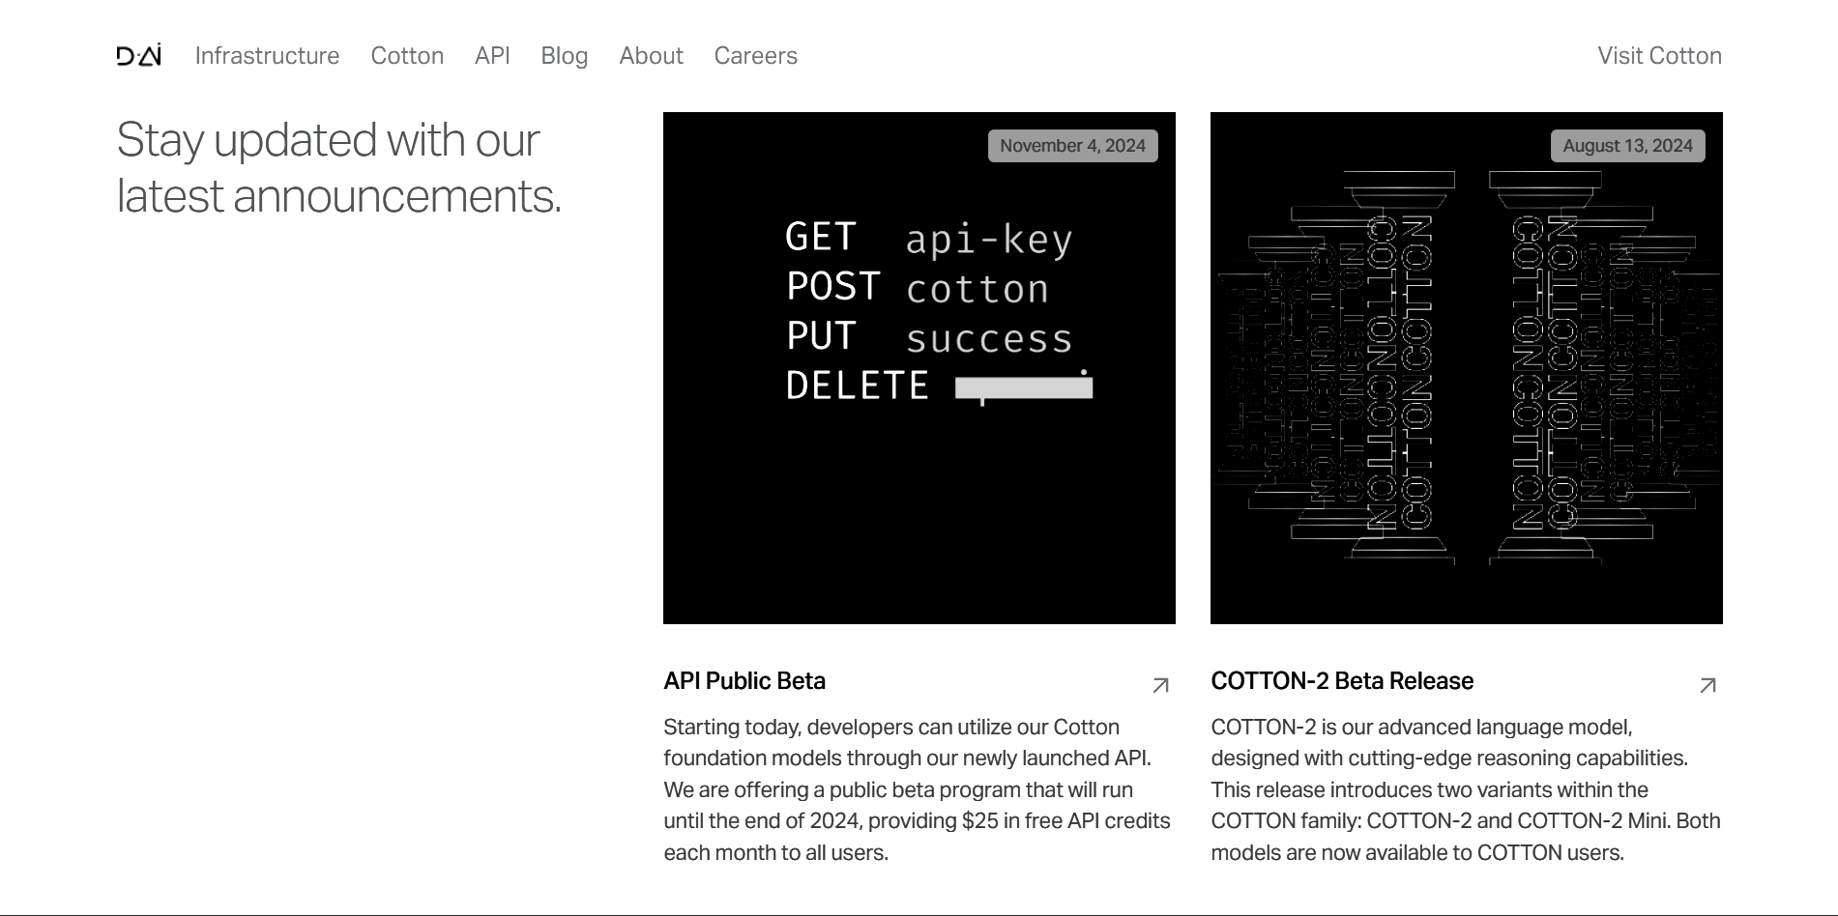
Task: Click the 'Stay updated with our latest announcements' heading
Action: (x=338, y=167)
